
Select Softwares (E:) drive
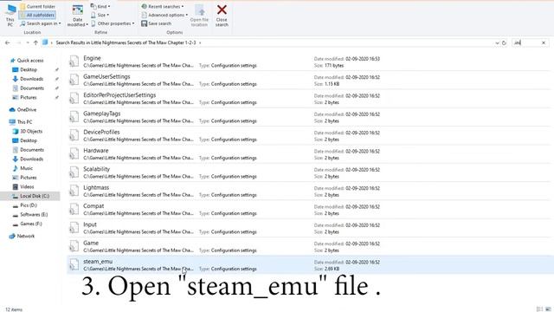30,214
